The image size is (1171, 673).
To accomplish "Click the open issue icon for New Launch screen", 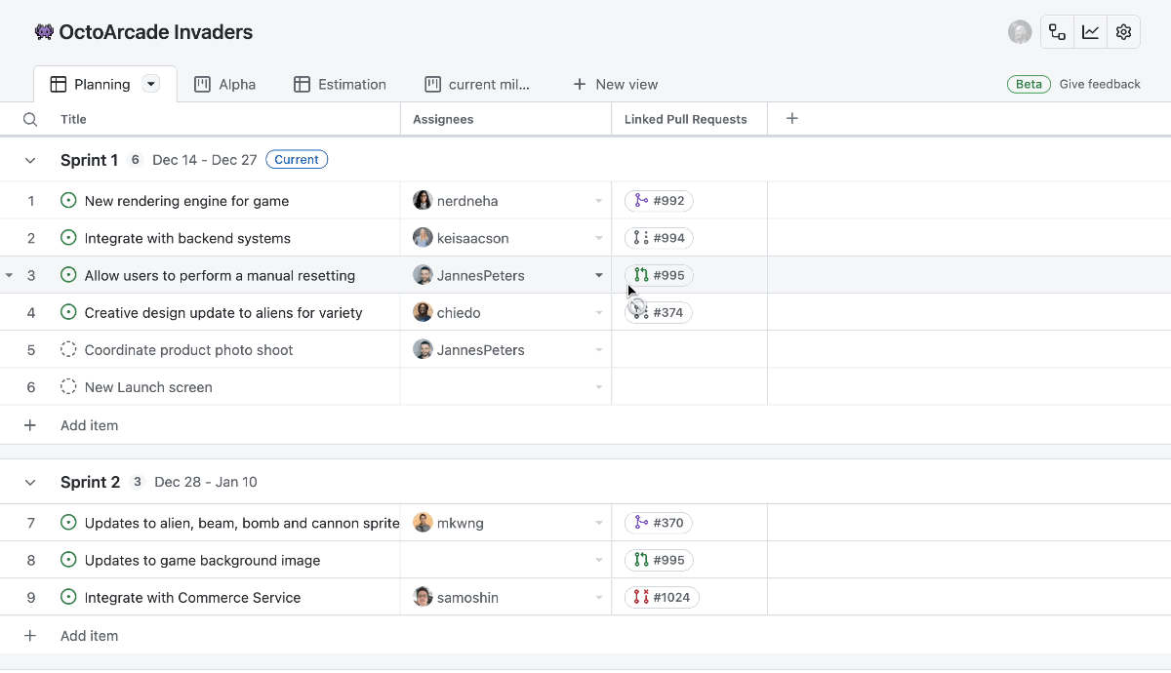I will point(68,386).
